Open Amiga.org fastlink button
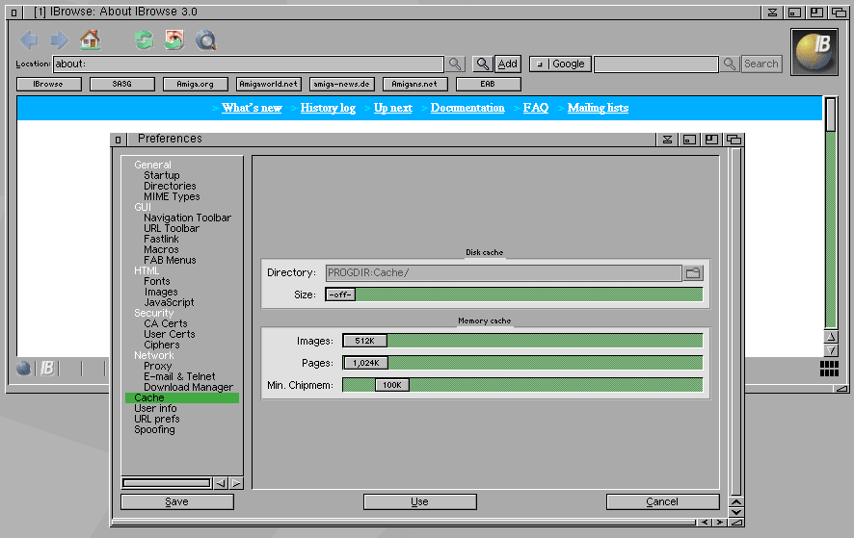 [x=195, y=85]
